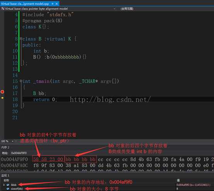The width and height of the screenshot is (214, 191).
Task: Click the project icon in navigation bar
Action: [x=3, y=9]
